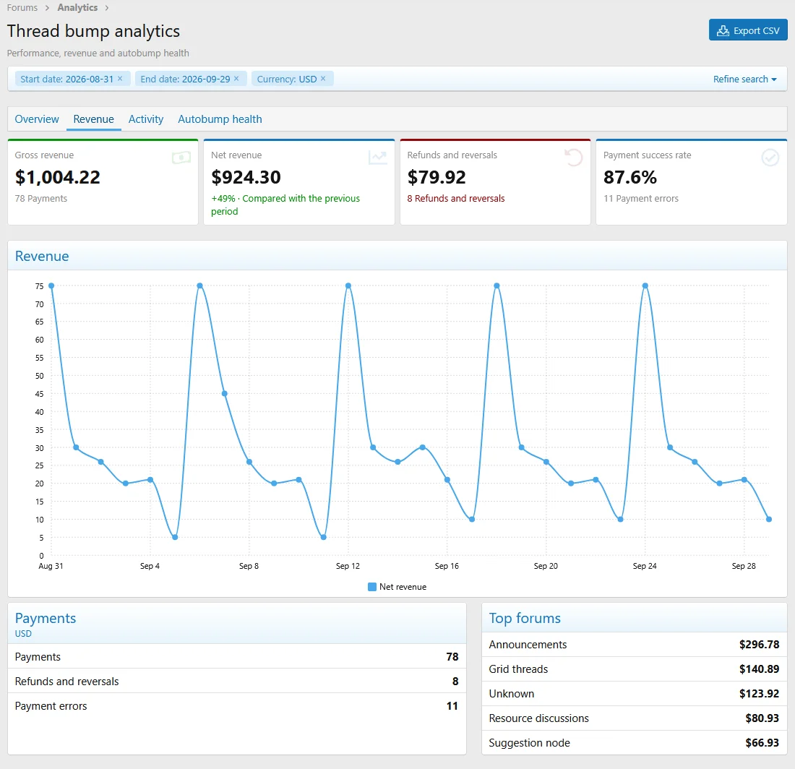
Task: Switch to the Overview tab
Action: tap(37, 119)
